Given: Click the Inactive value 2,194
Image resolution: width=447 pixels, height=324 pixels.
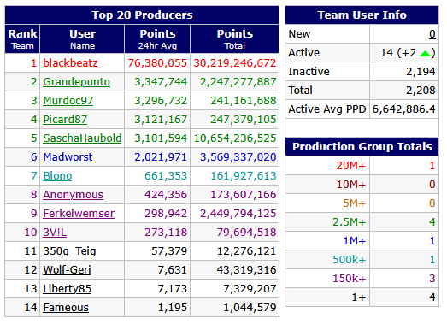Looking at the screenshot, I should (x=421, y=72).
